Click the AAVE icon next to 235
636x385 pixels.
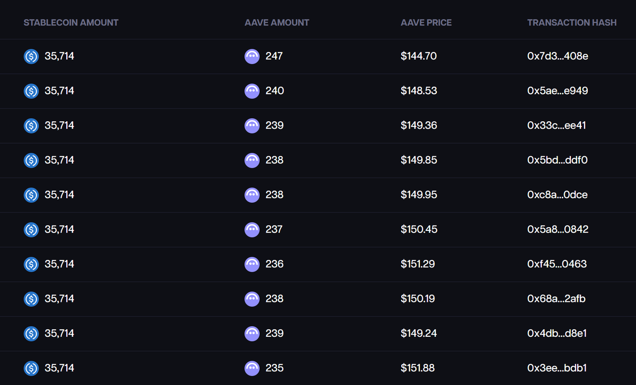coord(252,368)
